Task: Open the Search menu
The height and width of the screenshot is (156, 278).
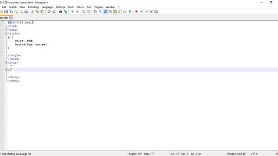Action: pos(13,7)
